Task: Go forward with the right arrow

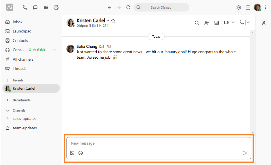Action: pyautogui.click(x=119, y=7)
